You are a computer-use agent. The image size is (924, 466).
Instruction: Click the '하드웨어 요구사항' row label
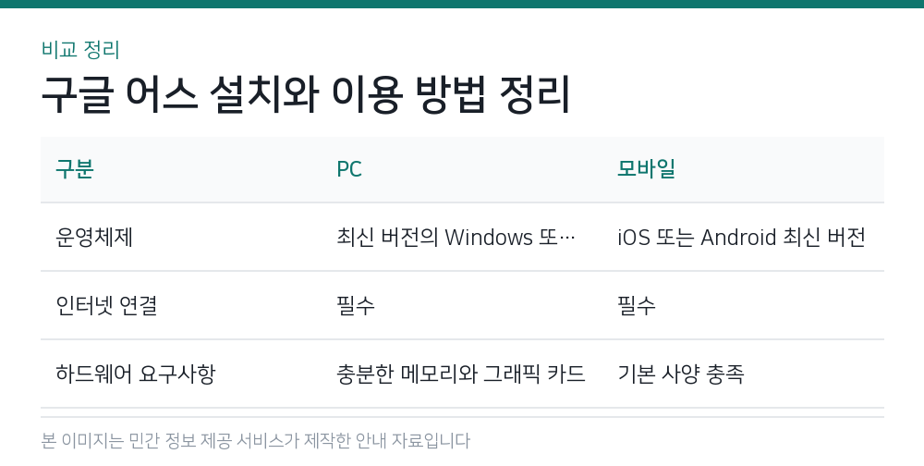[136, 374]
